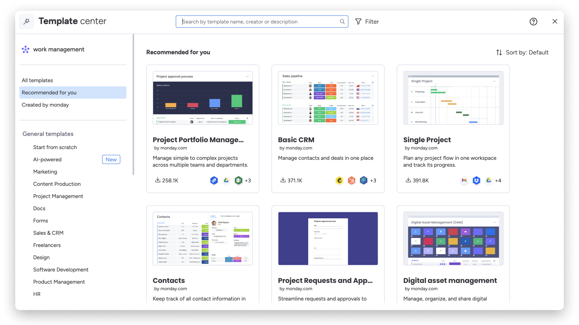The image size is (579, 325).
Task: Click the Project Requests and App... title
Action: pyautogui.click(x=325, y=280)
